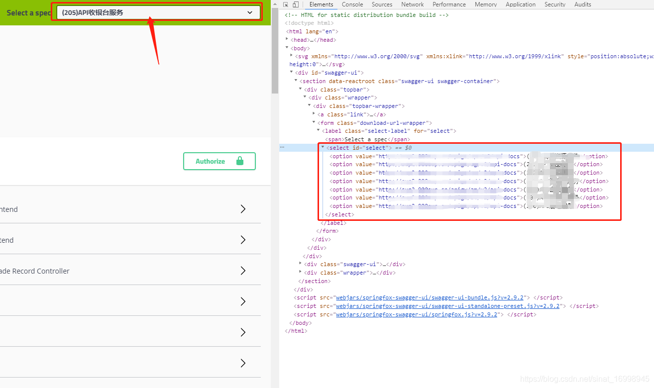Open the Security tab
The height and width of the screenshot is (388, 654).
555,4
